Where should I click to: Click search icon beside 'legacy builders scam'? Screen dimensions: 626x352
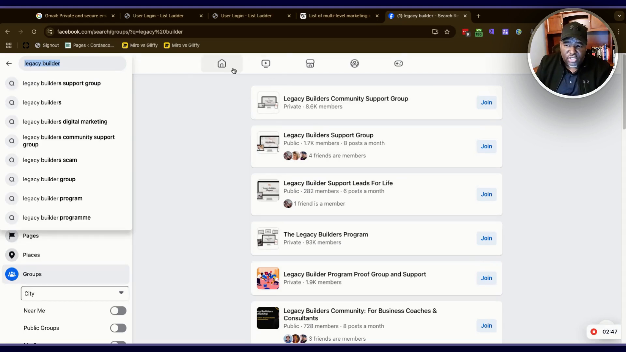click(12, 160)
